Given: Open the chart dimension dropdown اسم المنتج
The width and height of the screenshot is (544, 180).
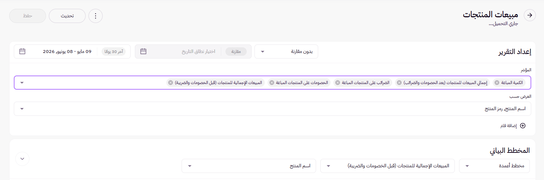Looking at the screenshot, I should [248, 166].
